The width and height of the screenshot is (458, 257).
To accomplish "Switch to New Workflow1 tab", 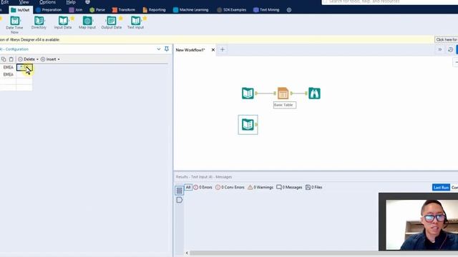I will (x=190, y=50).
